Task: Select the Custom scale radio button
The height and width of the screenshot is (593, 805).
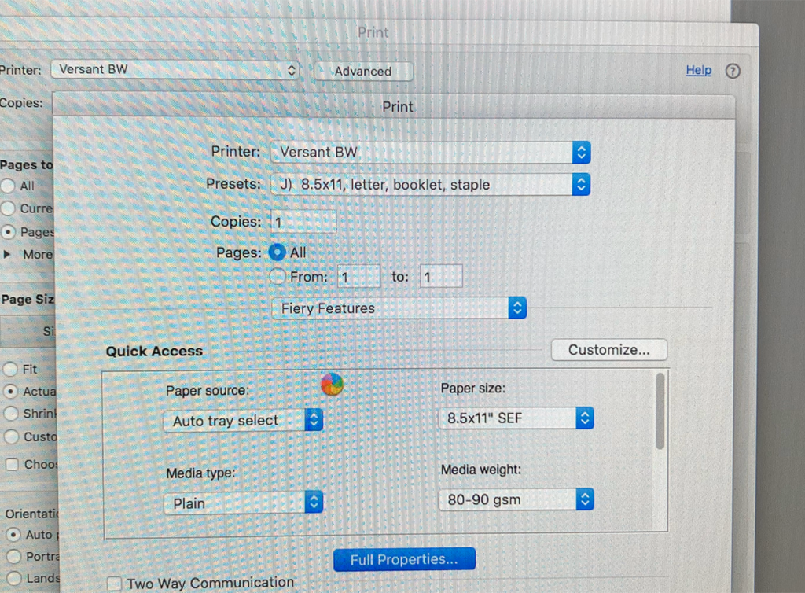Action: [x=11, y=437]
